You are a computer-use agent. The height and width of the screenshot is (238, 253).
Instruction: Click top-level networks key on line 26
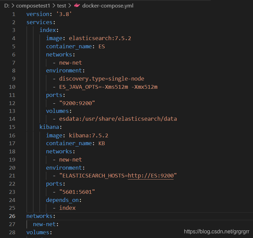[x=39, y=216]
